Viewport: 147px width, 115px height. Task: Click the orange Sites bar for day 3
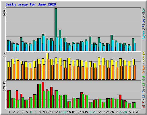[18, 70]
